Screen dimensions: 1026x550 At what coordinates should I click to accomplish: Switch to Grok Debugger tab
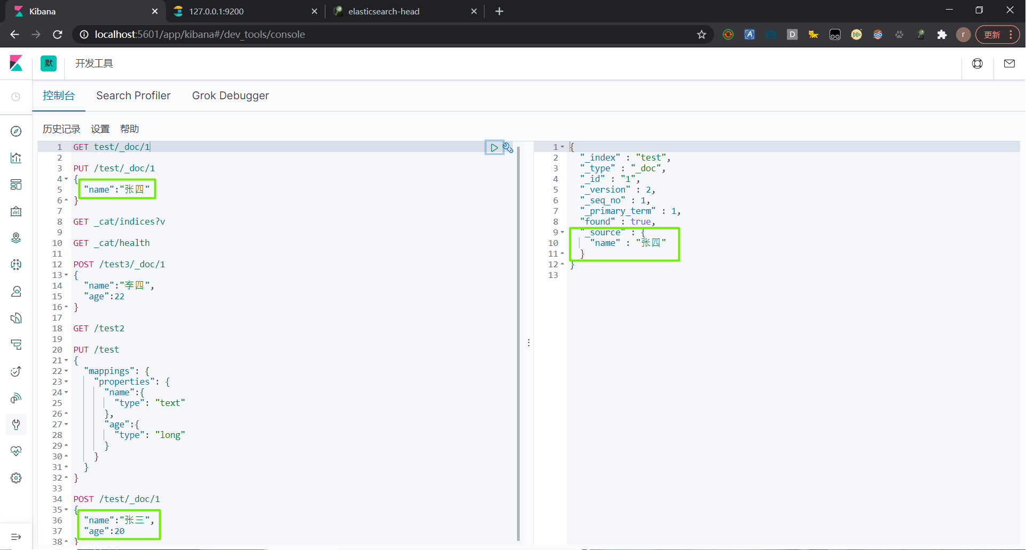click(231, 95)
